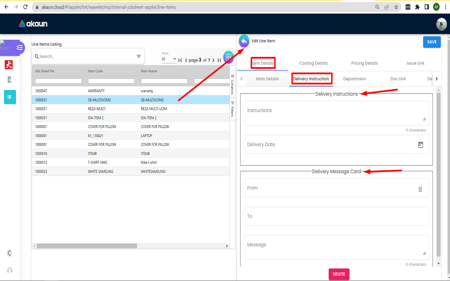Expand the Rows per page dropdown
This screenshot has height=281, width=450.
[169, 59]
